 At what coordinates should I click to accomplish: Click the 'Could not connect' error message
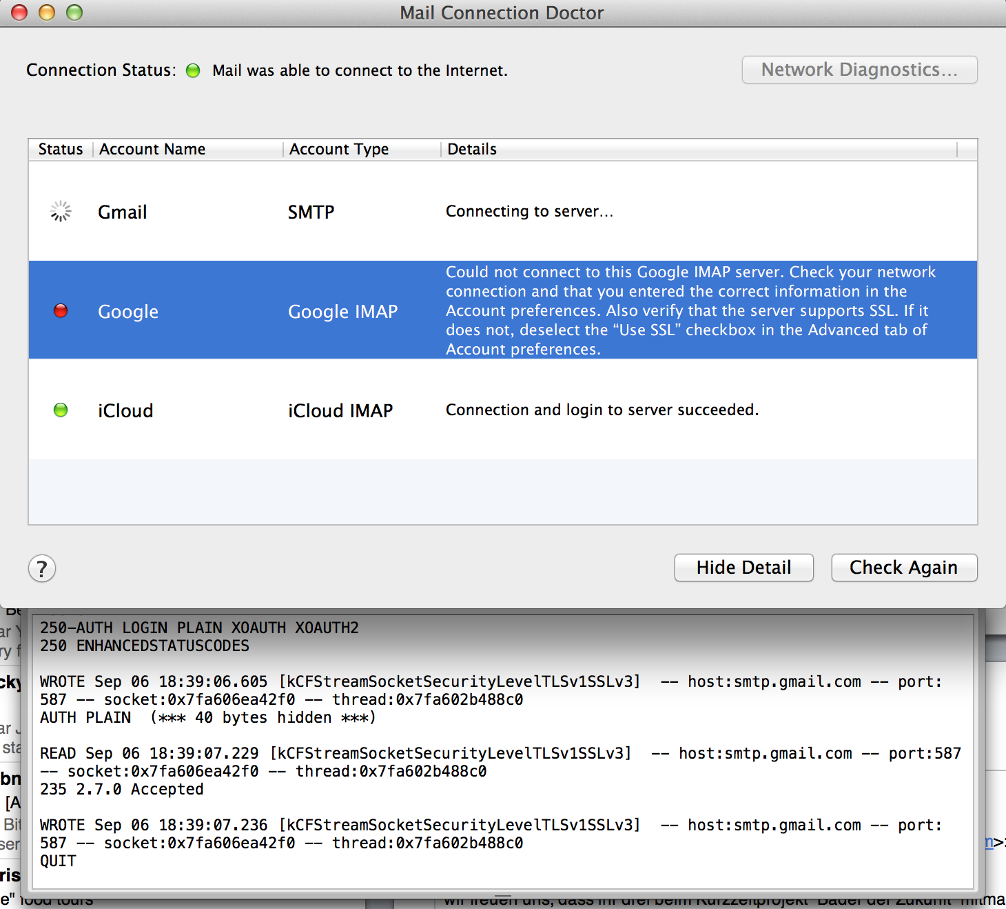pyautogui.click(x=690, y=310)
